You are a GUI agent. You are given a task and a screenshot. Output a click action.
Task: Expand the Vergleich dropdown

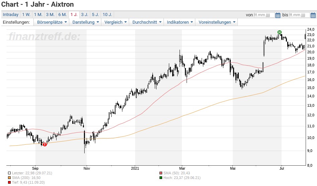click(115, 22)
